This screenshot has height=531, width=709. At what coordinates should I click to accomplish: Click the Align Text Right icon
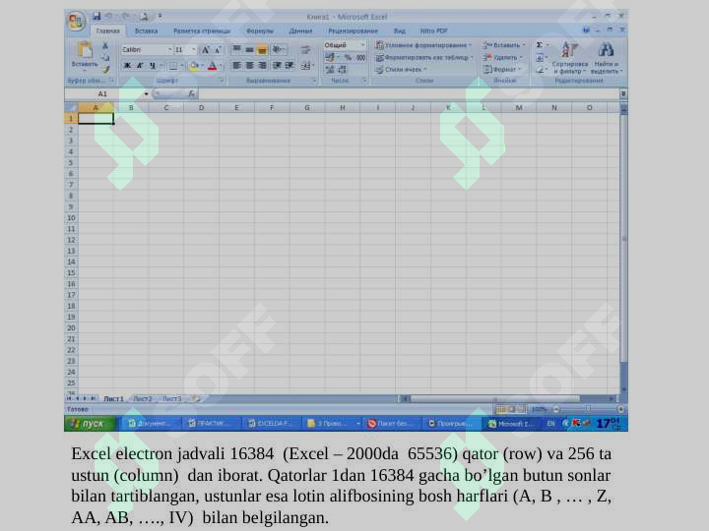pos(262,66)
